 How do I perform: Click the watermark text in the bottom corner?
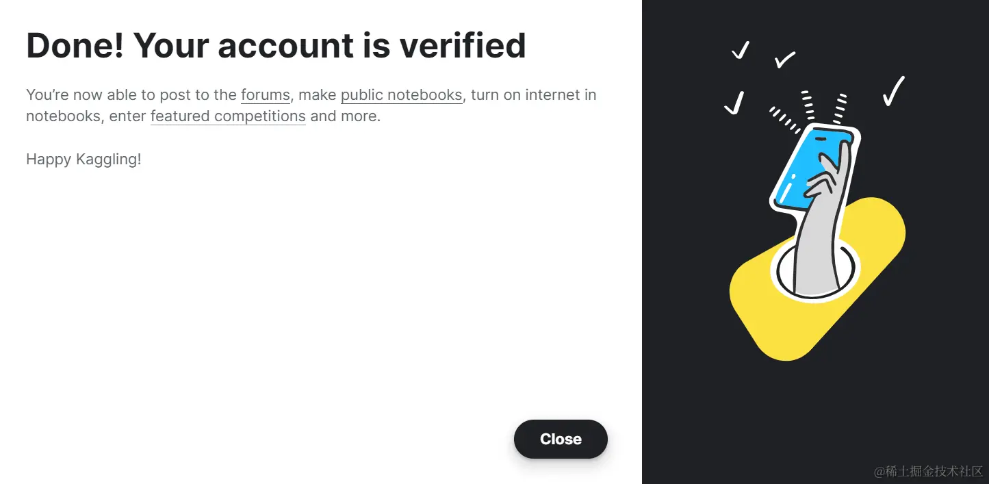[x=928, y=471]
